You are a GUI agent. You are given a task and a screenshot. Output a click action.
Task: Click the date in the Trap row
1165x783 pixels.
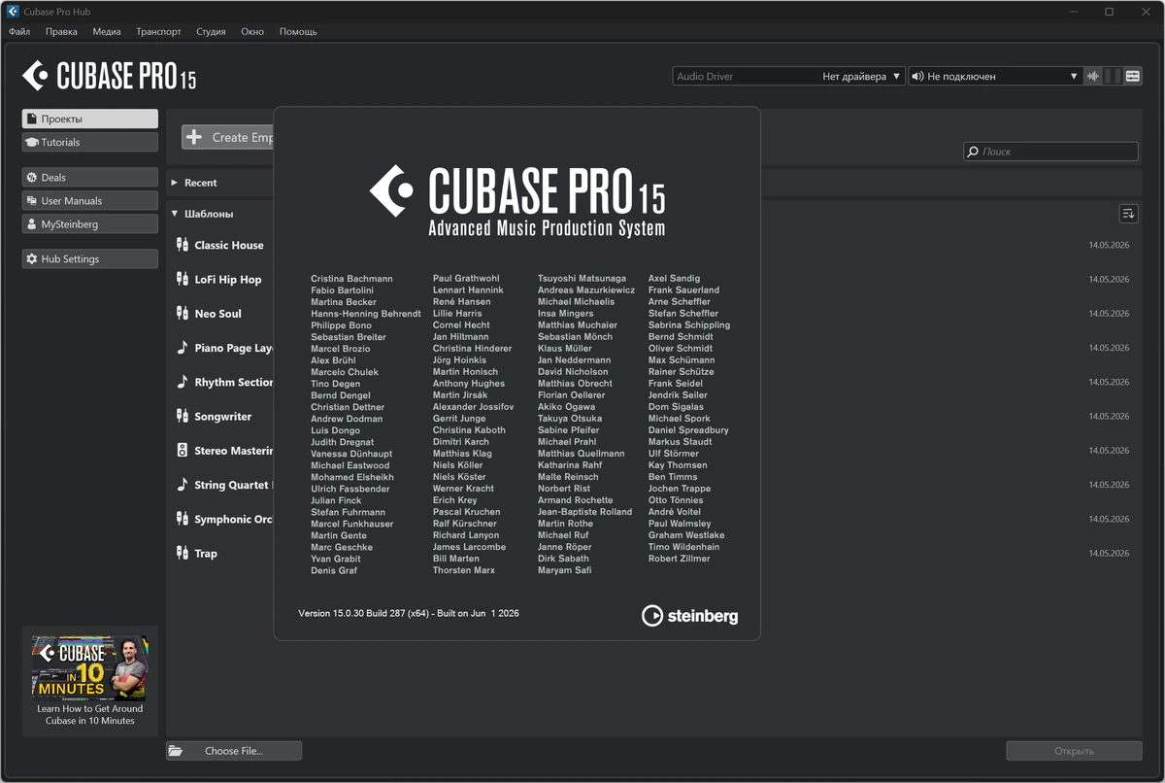click(1109, 554)
